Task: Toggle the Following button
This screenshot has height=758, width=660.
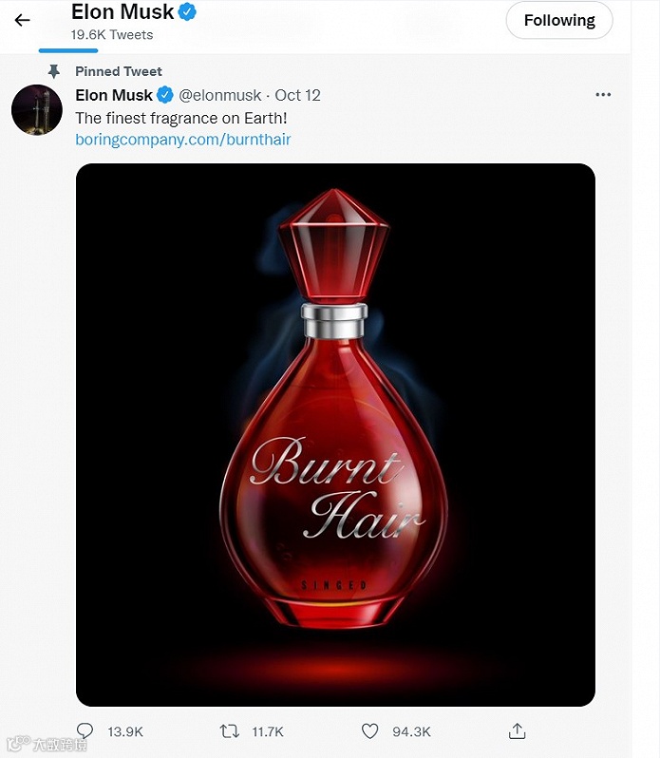Action: 559,20
